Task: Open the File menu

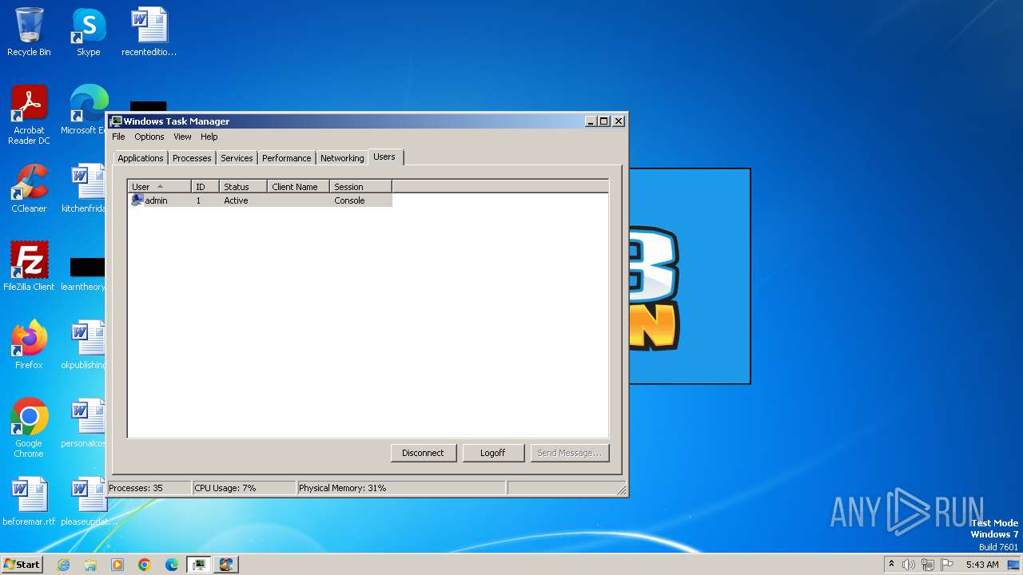Action: tap(118, 137)
